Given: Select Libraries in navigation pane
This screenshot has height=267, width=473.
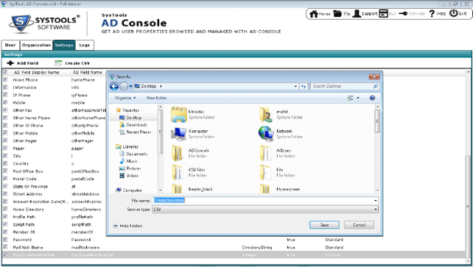Looking at the screenshot, I should (127, 146).
